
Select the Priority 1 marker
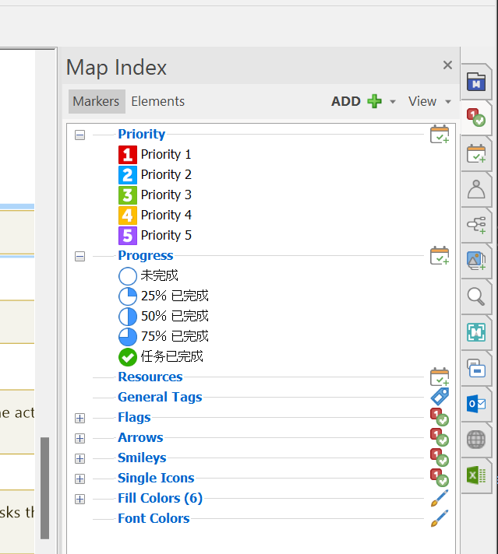click(165, 154)
